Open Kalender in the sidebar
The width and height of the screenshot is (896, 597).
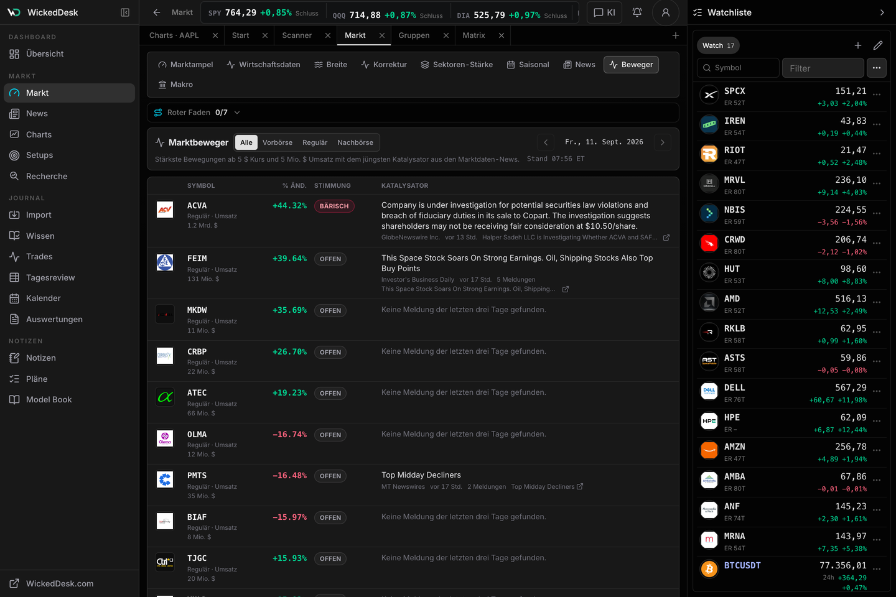(69, 298)
